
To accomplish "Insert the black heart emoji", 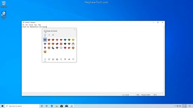I will pos(65,44).
